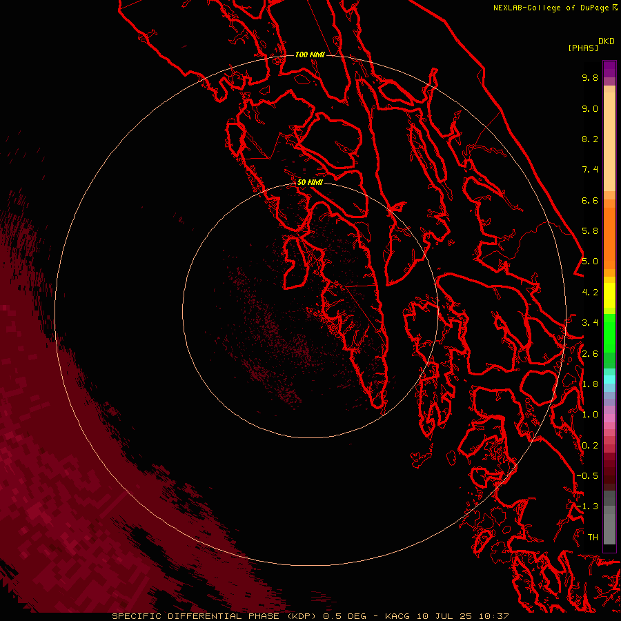Pick the cyan segment of the color bar
Image resolution: width=621 pixels, height=621 pixels.
609,379
